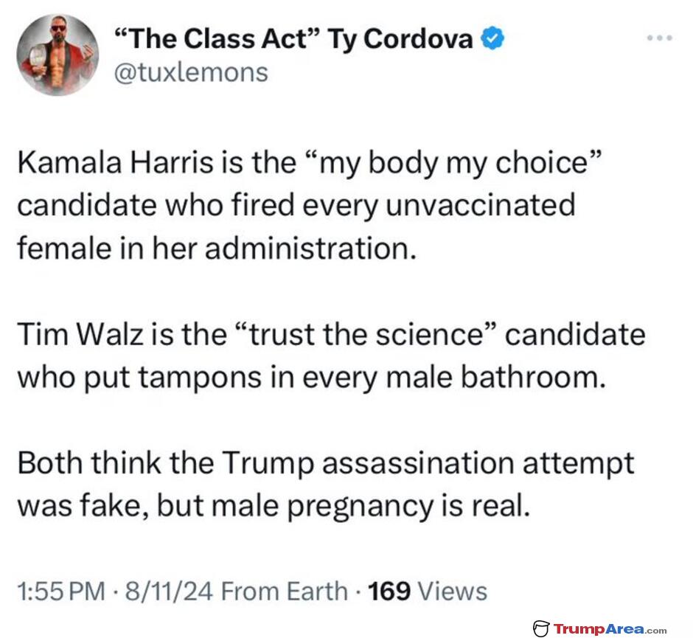
Task: Click the From Earth location label
Action: pyautogui.click(x=284, y=591)
